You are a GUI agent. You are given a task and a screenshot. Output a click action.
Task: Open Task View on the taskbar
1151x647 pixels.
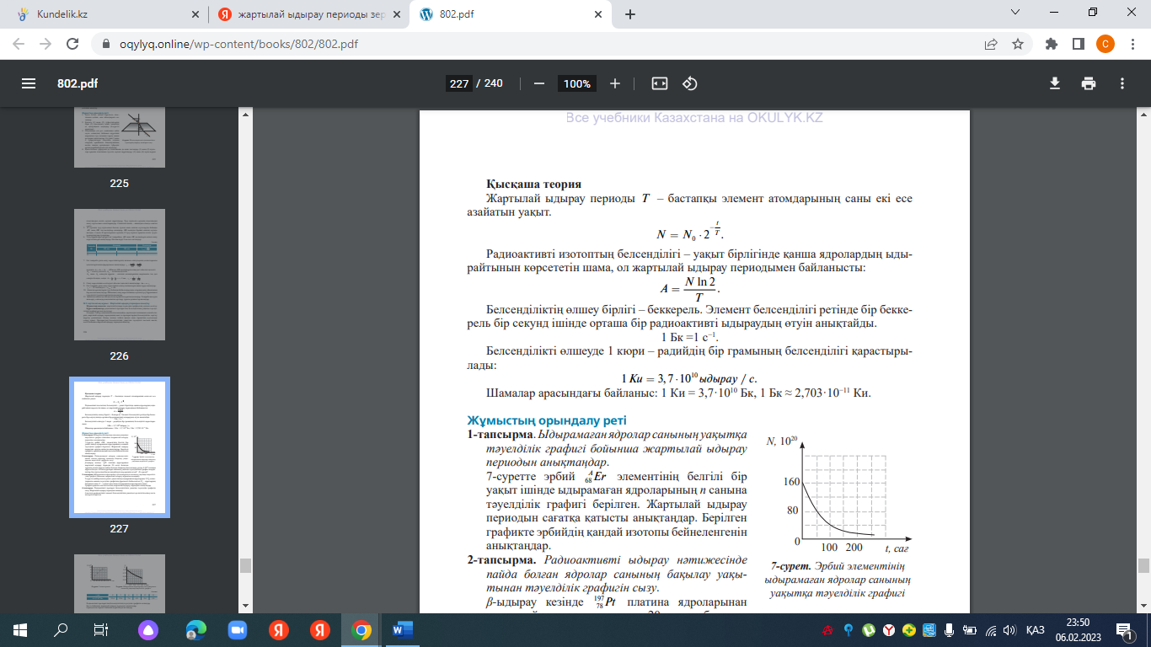(x=101, y=629)
